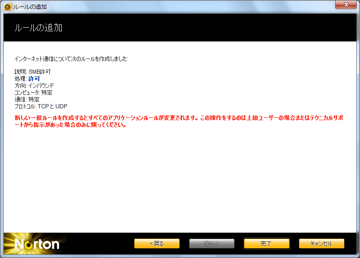
Task: Select the 説明: SMB許可 line
Action: point(33,72)
